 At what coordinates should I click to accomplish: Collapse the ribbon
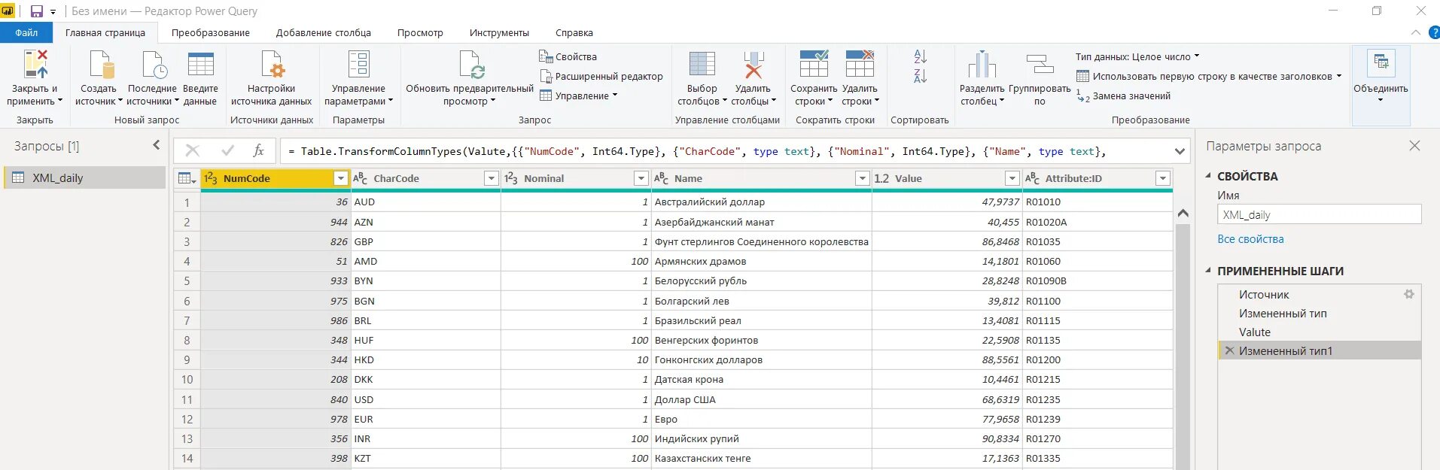click(x=1415, y=32)
